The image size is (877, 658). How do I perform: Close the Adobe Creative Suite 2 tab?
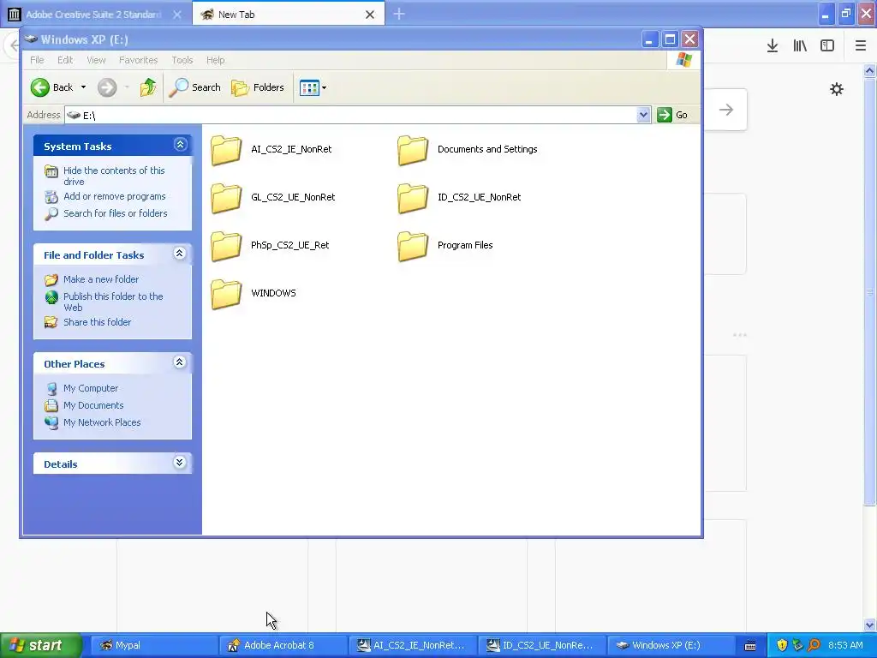[177, 15]
